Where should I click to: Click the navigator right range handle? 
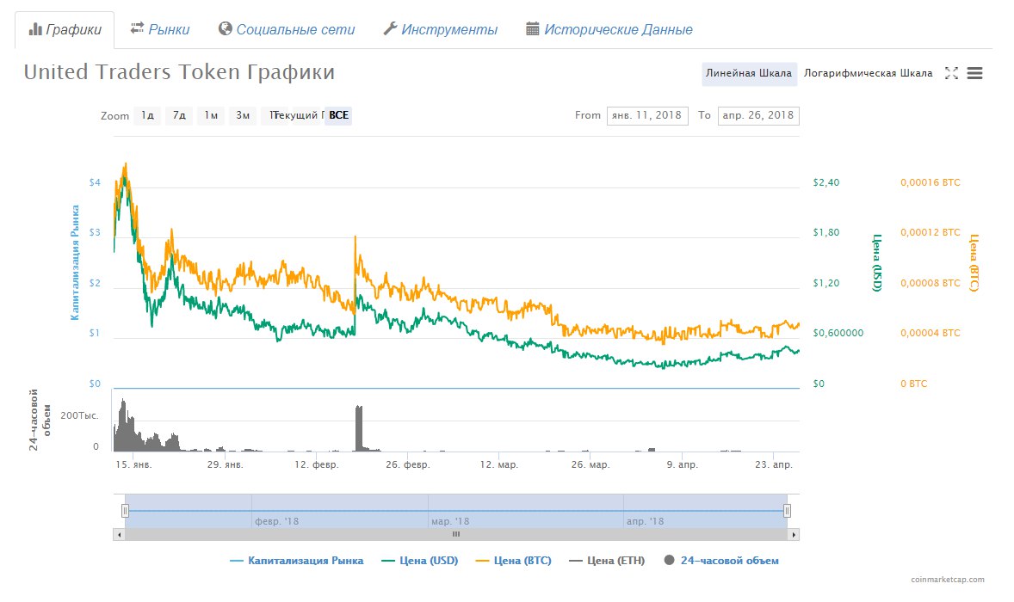(x=787, y=511)
